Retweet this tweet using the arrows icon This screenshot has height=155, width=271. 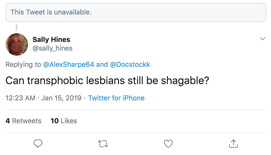coord(103,144)
